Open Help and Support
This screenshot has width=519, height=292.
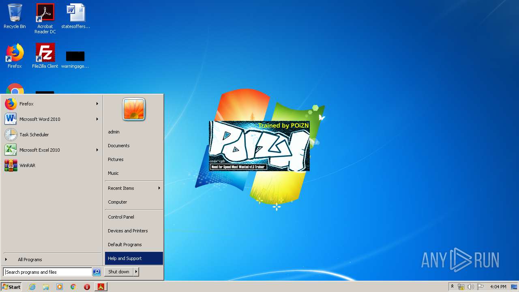click(x=134, y=258)
